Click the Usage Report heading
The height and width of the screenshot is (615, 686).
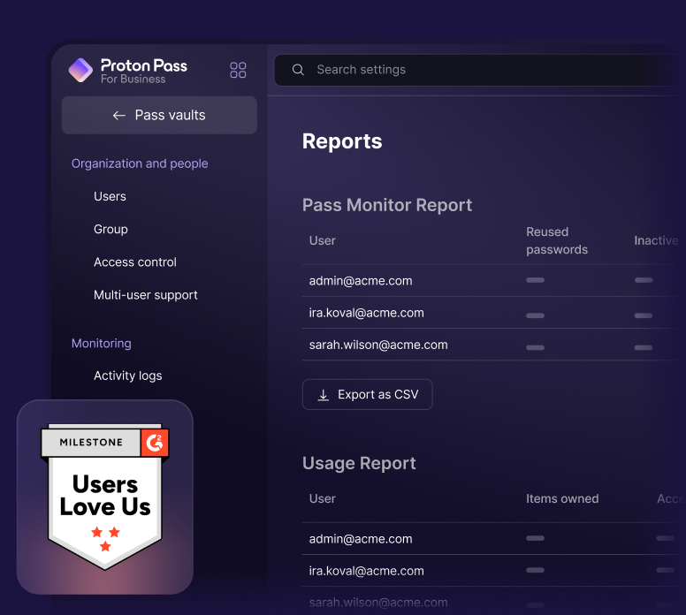[x=359, y=463]
